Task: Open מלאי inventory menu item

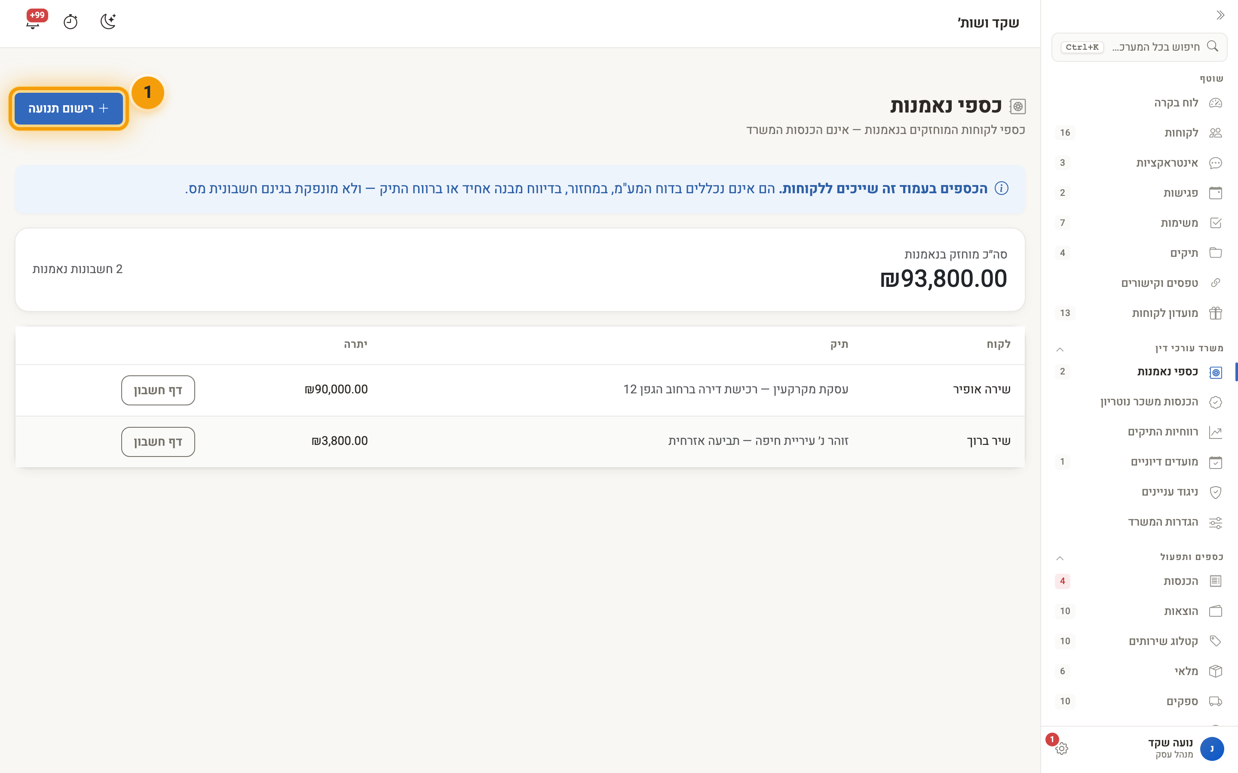Action: point(1139,671)
